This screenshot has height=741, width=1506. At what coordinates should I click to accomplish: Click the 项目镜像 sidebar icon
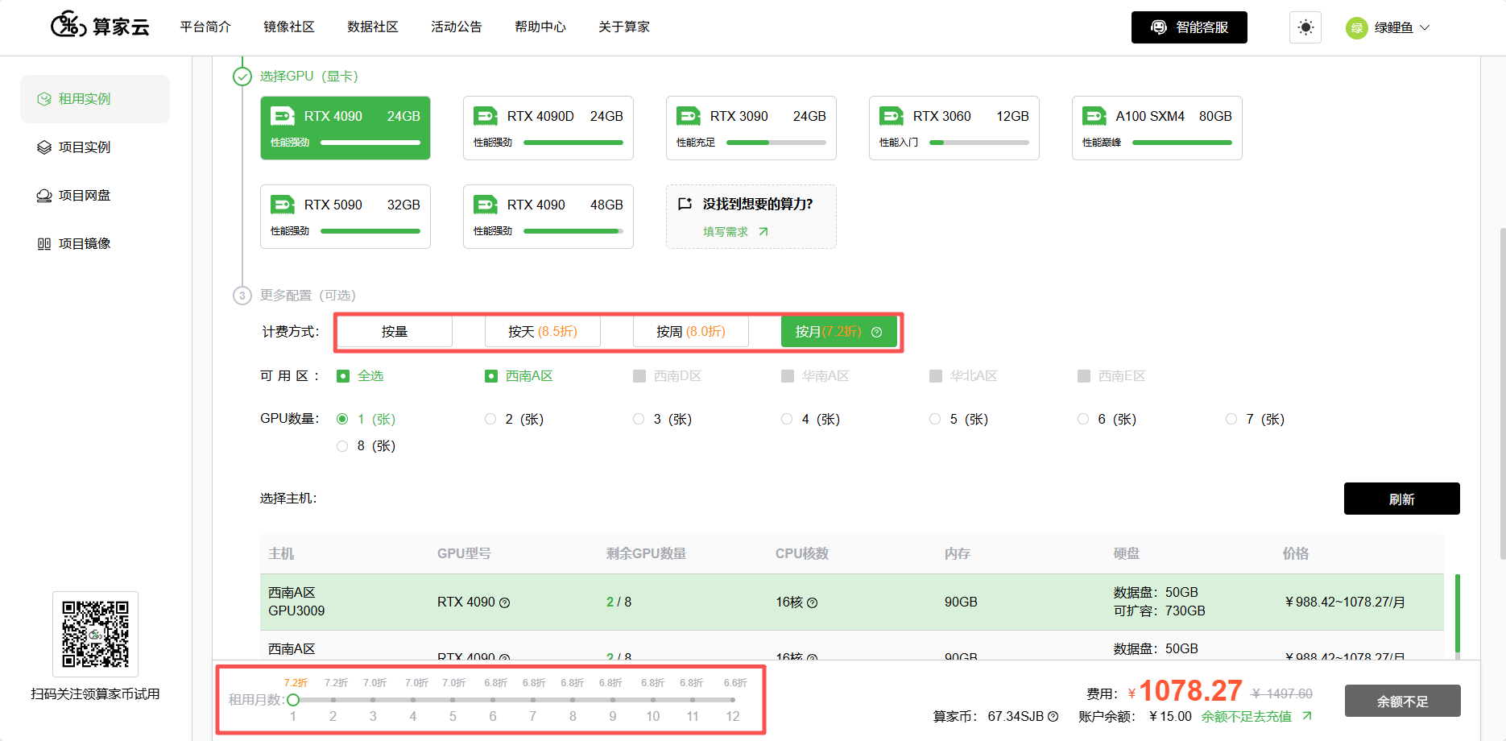[44, 244]
